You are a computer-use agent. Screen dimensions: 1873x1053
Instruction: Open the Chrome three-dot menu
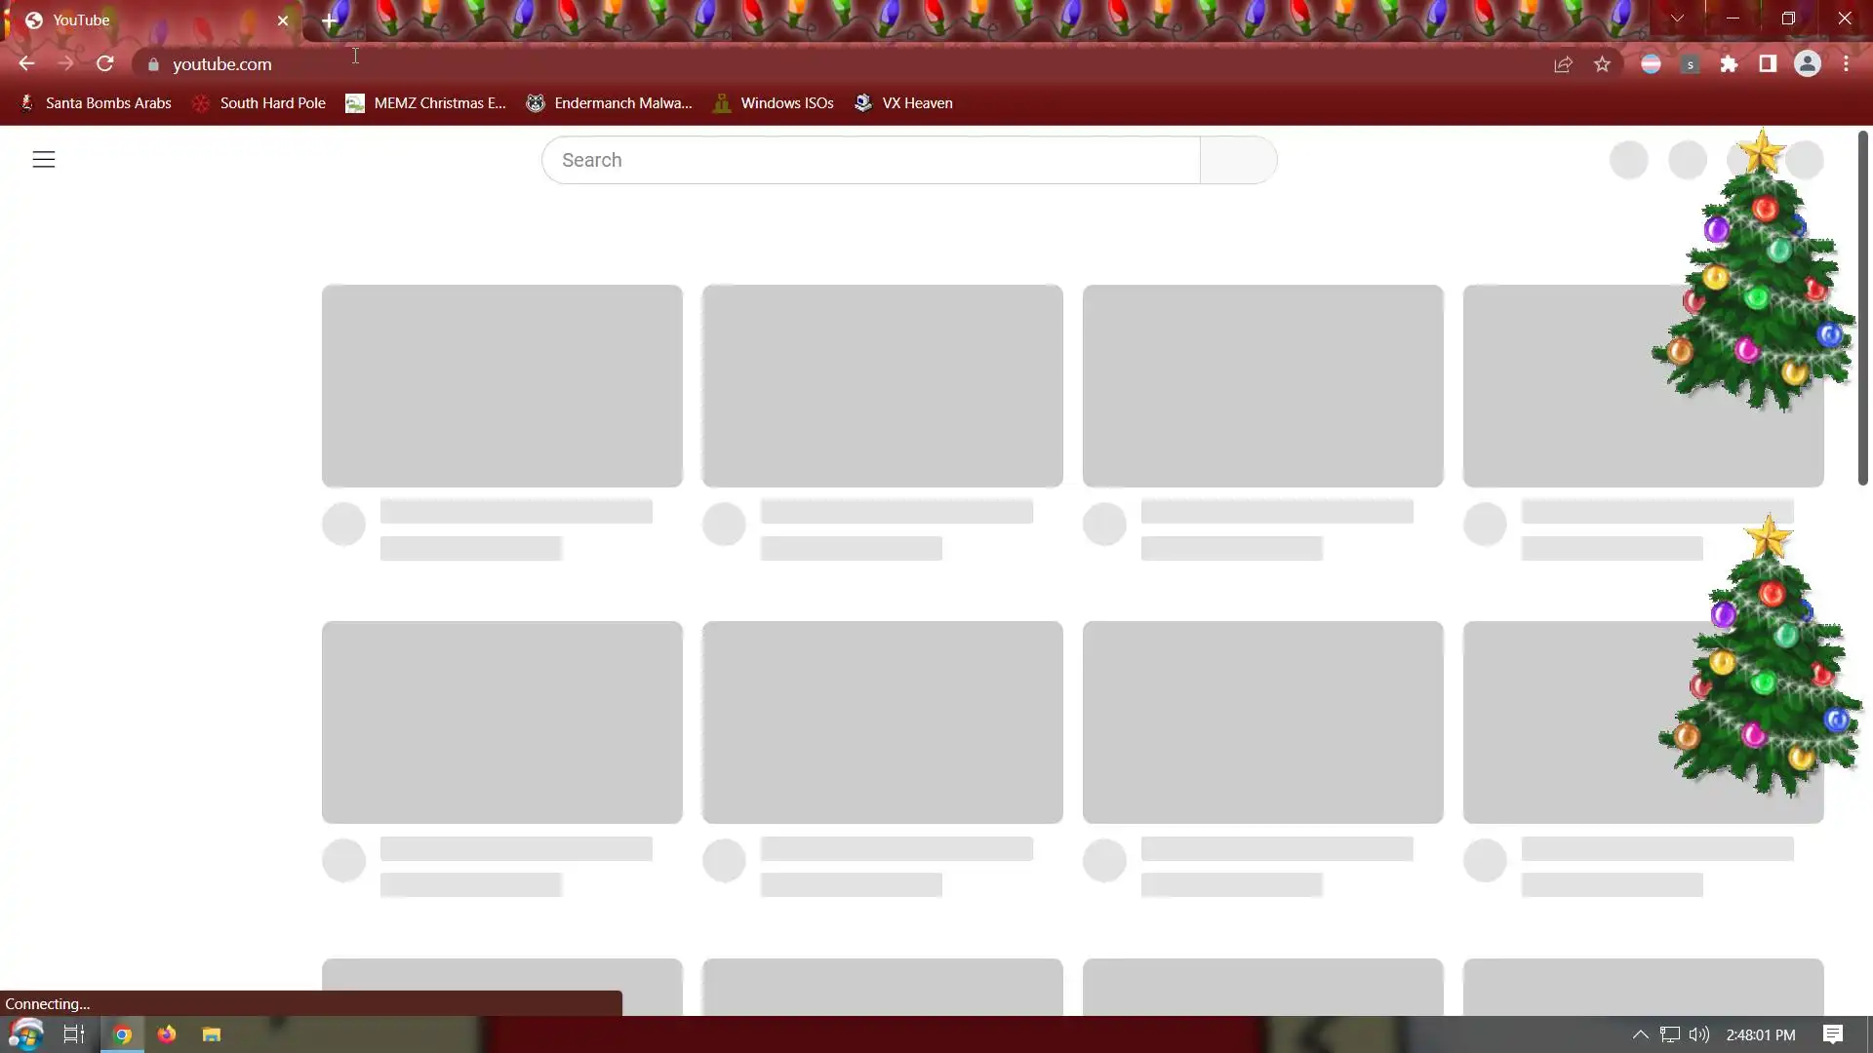(x=1846, y=64)
